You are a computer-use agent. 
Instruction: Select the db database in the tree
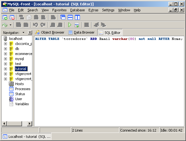pos(17,49)
